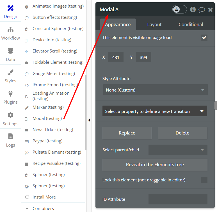
Task: Open the Styles brush icon
Action: 10,72
